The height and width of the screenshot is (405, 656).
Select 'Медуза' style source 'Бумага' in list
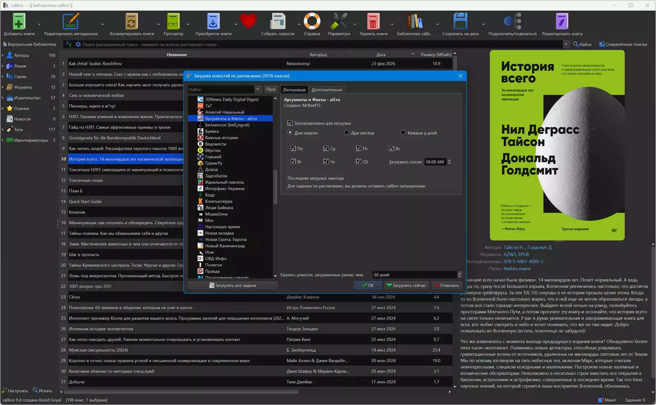[x=212, y=131]
